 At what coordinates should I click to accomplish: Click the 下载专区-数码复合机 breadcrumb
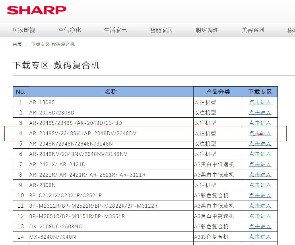pyautogui.click(x=53, y=45)
